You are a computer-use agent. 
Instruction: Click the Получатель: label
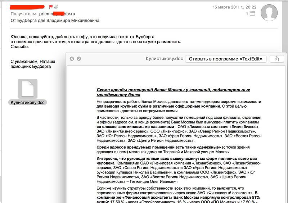23,14
